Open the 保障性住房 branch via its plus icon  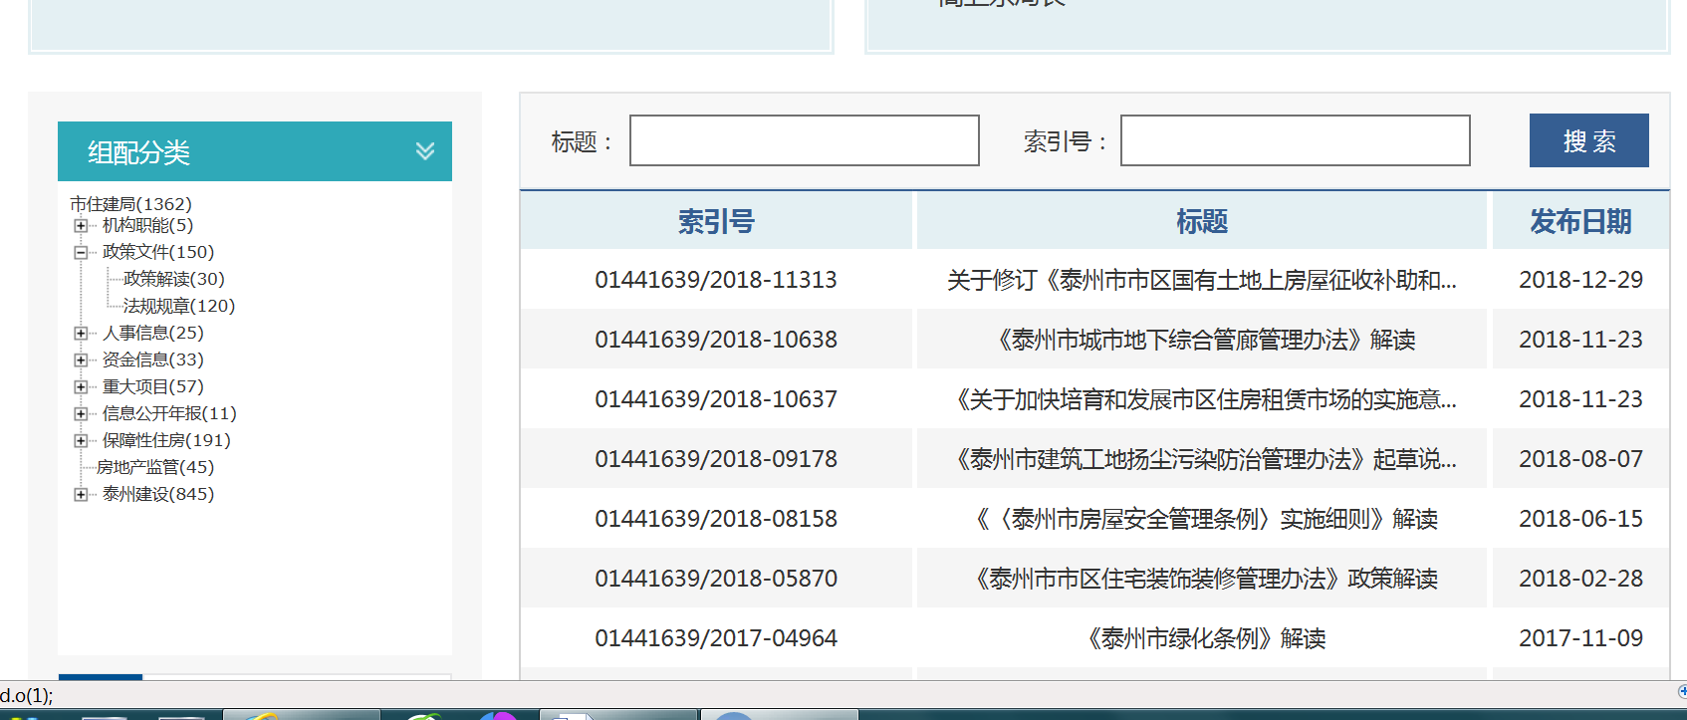pos(81,441)
